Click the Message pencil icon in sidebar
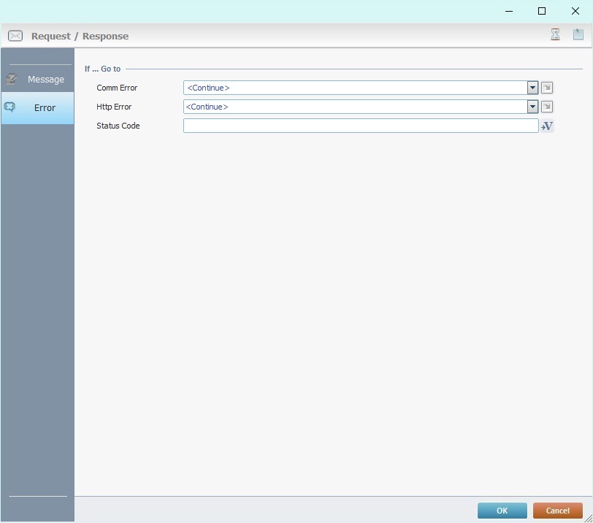 pos(12,79)
